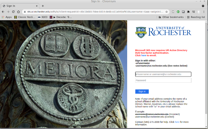Focus the Password input field

click(x=163, y=80)
